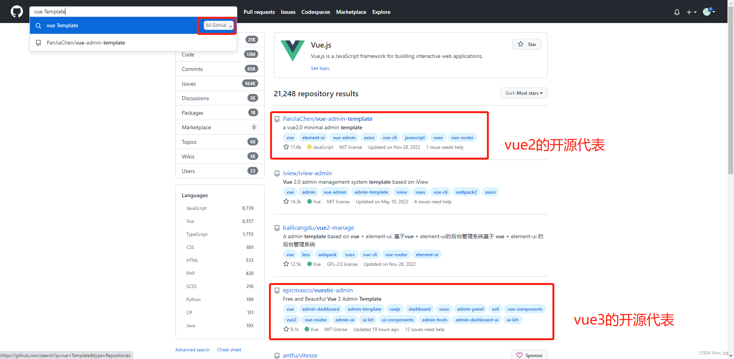Star the Vue.js topic

click(527, 44)
